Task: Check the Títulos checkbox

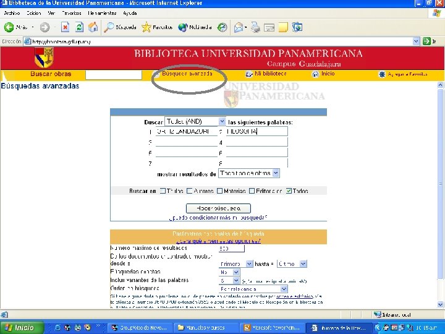Action: [x=163, y=191]
